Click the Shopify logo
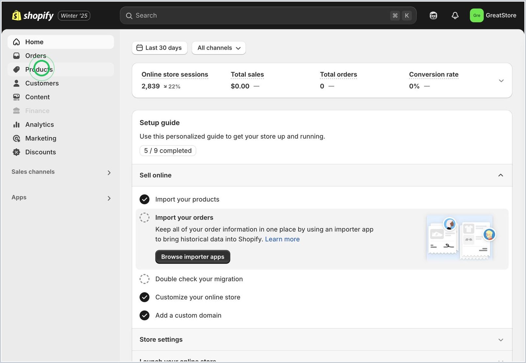The width and height of the screenshot is (526, 363). point(33,15)
